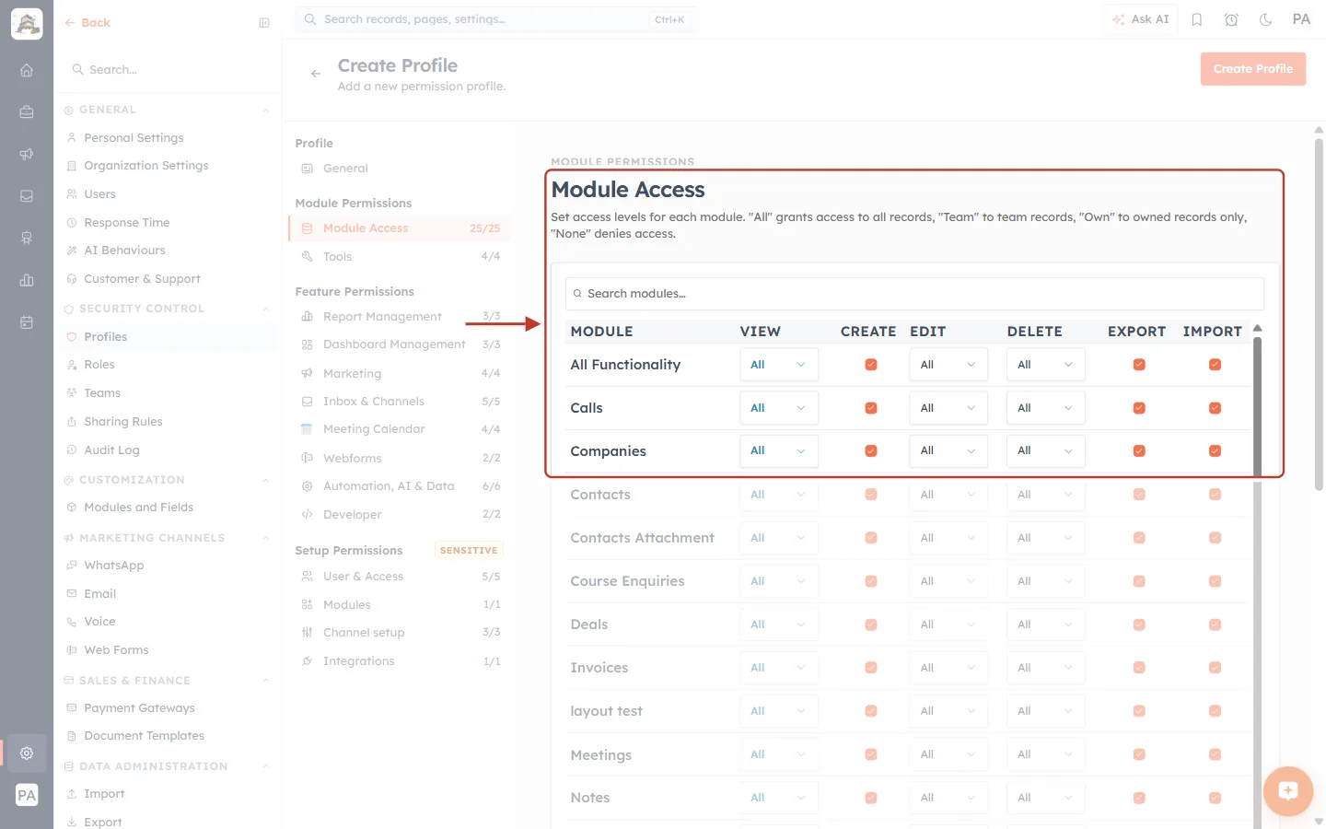Image resolution: width=1326 pixels, height=829 pixels.
Task: Toggle Export checkbox for Deals
Action: pos(1139,625)
